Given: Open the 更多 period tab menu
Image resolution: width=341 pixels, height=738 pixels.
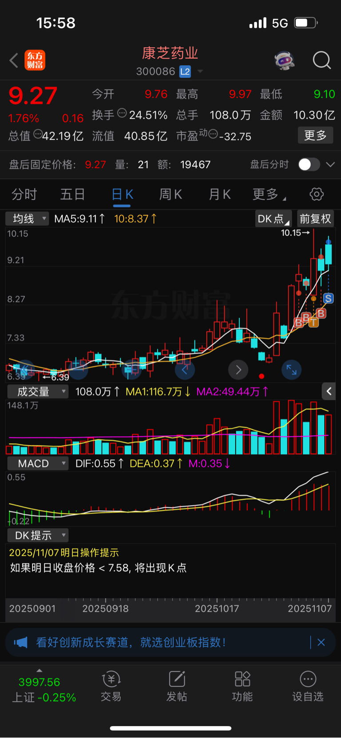Looking at the screenshot, I should tap(269, 194).
